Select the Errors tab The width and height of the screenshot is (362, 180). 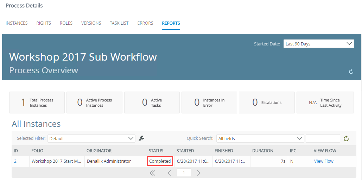click(145, 23)
